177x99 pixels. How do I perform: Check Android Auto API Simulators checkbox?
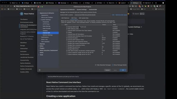[67, 34]
